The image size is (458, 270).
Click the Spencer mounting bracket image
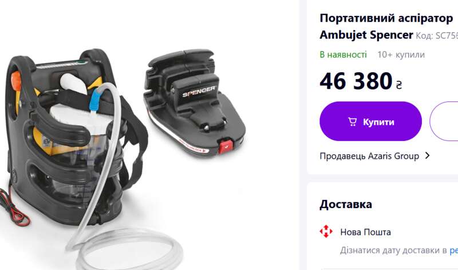(195, 103)
